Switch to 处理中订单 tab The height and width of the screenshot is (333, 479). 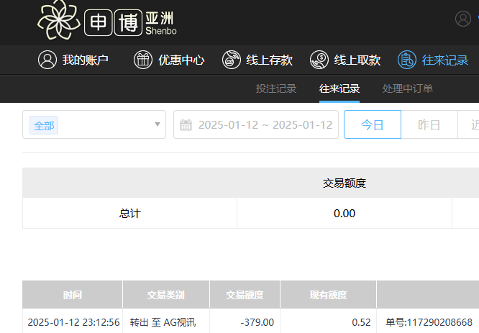408,88
